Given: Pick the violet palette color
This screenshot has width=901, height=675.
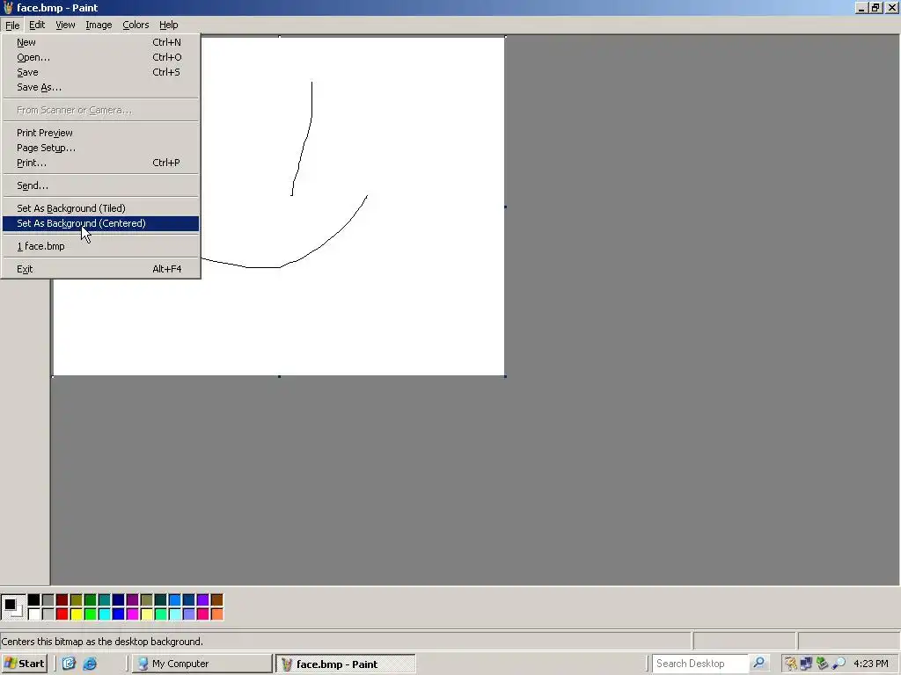Looking at the screenshot, I should tap(203, 599).
